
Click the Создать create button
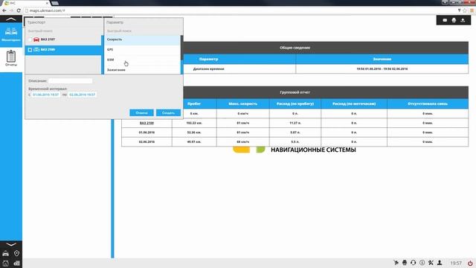(168, 112)
